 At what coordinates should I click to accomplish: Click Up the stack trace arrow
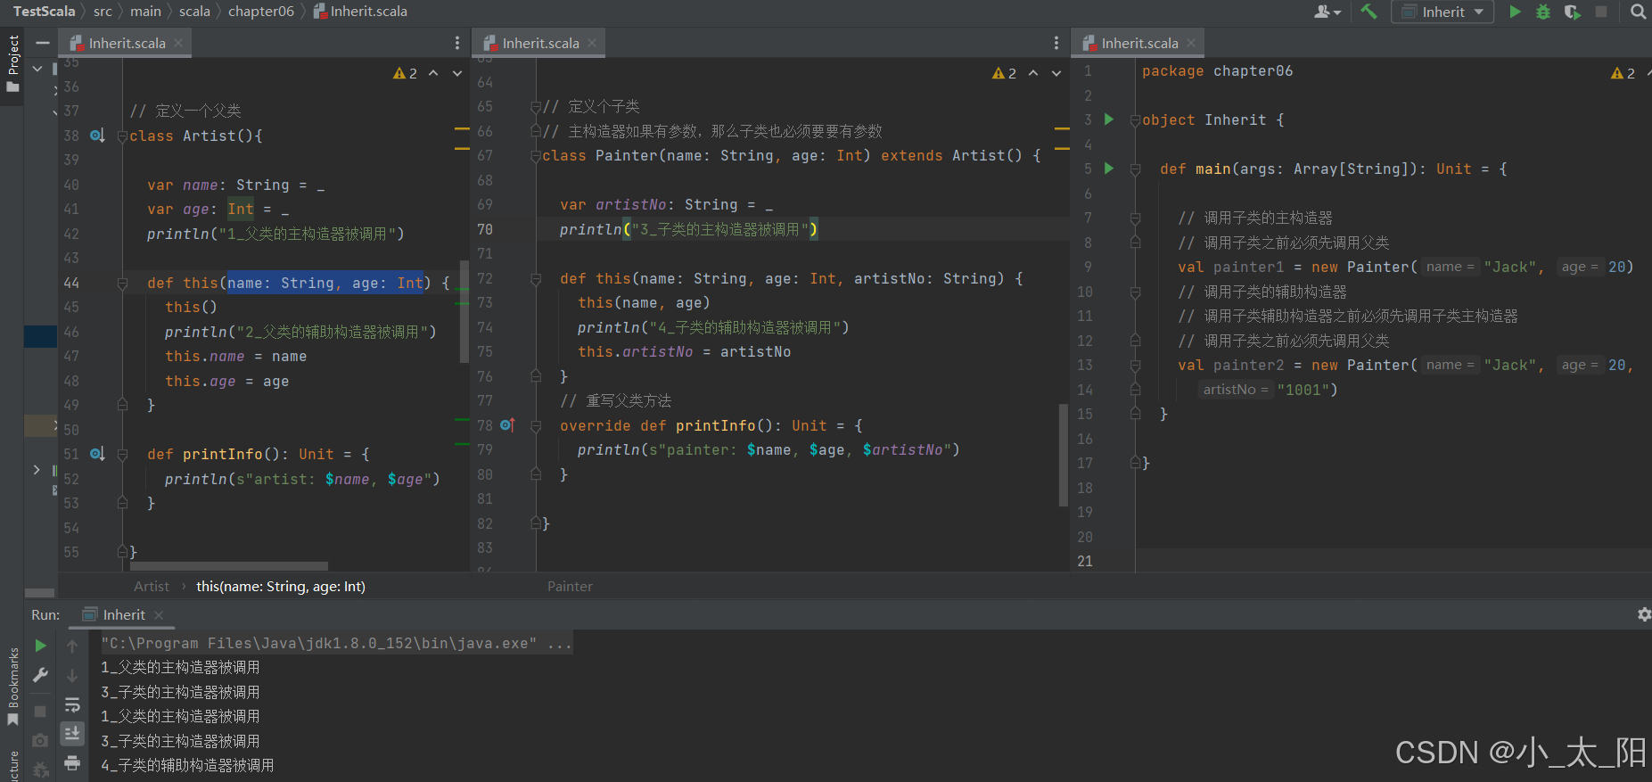(x=72, y=646)
